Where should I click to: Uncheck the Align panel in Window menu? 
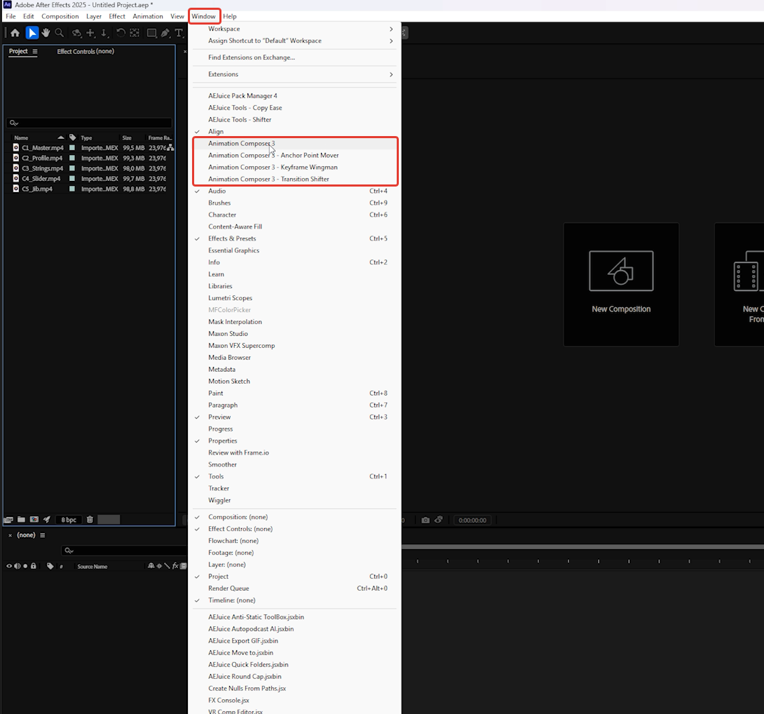(x=294, y=132)
